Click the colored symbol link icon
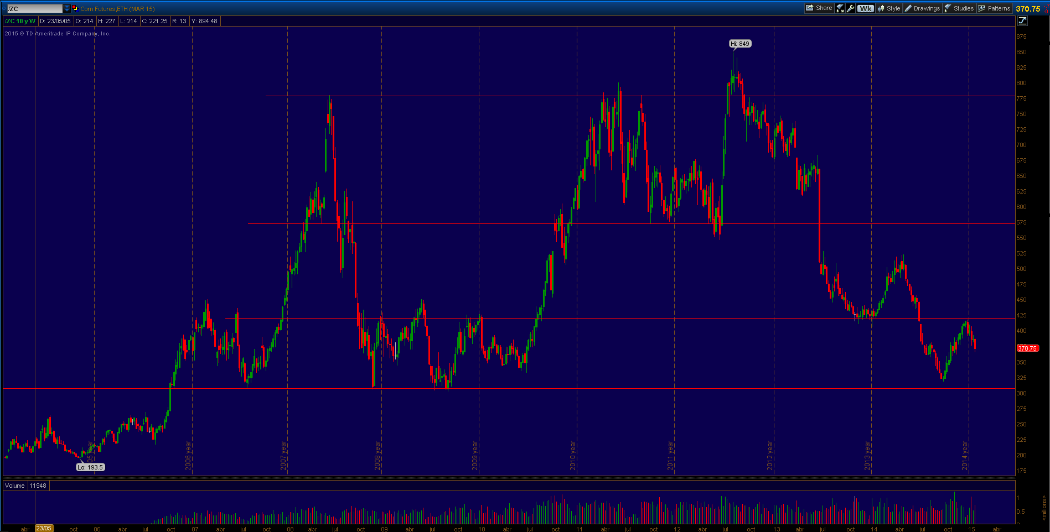 point(75,8)
